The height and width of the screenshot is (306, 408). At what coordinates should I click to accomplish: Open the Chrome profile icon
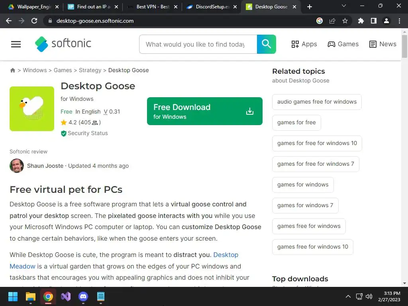[x=386, y=21]
